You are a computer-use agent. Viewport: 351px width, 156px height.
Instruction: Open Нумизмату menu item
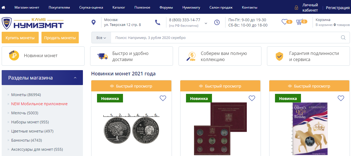[191, 7]
